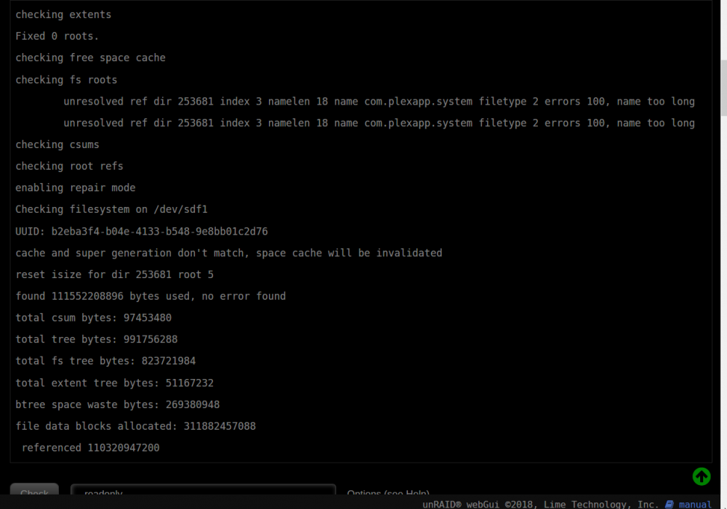
Task: Click the Check button below the output
Action: [34, 489]
